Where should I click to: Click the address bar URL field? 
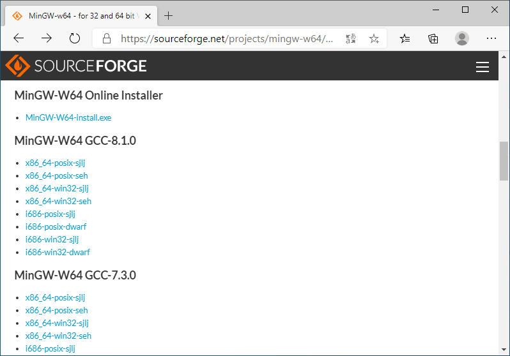(227, 39)
